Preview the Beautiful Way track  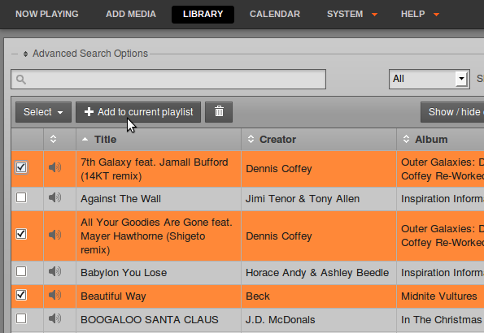(x=55, y=295)
